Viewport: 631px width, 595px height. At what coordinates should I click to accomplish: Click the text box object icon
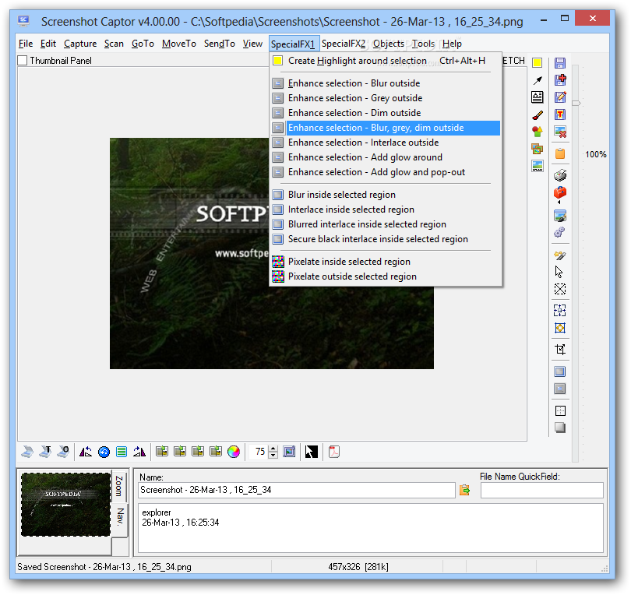[x=538, y=97]
